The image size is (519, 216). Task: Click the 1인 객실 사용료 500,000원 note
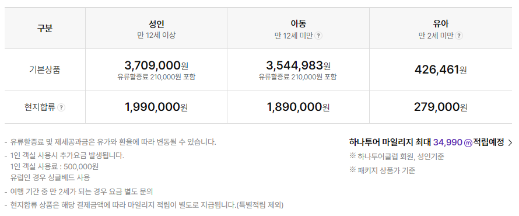point(54,166)
